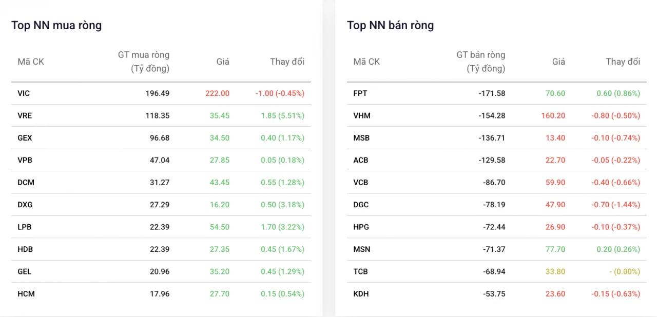The image size is (657, 317).
Task: Select LPB ticker symbol
Action: pyautogui.click(x=25, y=227)
